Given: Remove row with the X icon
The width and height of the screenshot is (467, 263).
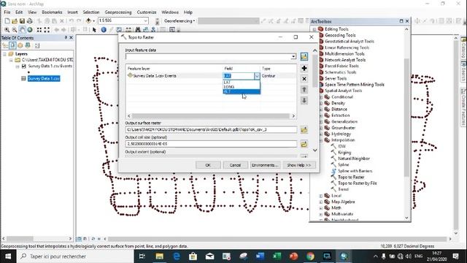Looking at the screenshot, I should click(304, 79).
